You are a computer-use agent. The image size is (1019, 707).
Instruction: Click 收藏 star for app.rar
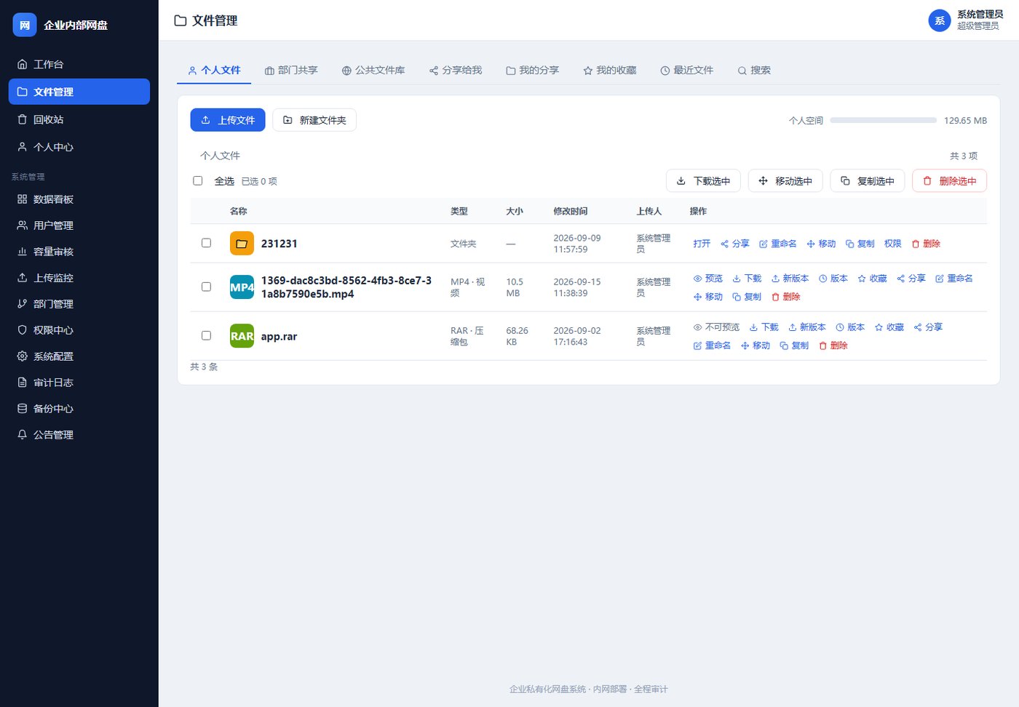[x=889, y=327]
